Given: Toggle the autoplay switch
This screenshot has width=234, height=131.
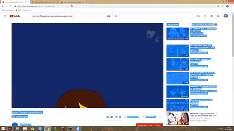Looking at the screenshot, I should [216, 24].
